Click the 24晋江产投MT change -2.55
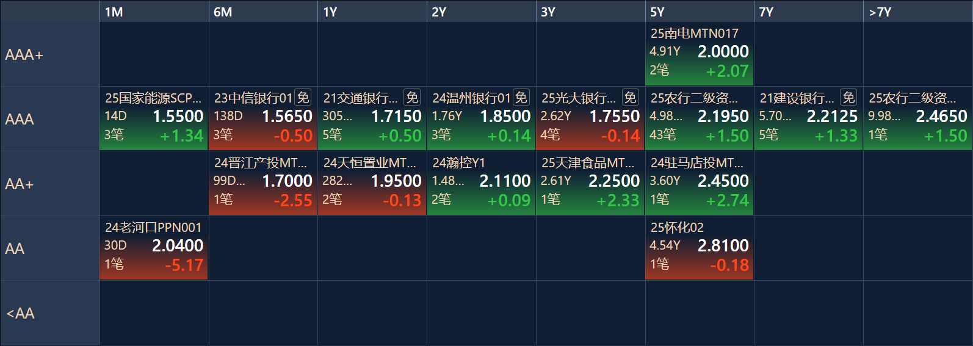This screenshot has width=973, height=346. click(293, 201)
